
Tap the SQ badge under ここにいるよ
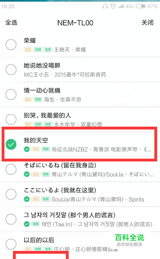tap(36, 199)
